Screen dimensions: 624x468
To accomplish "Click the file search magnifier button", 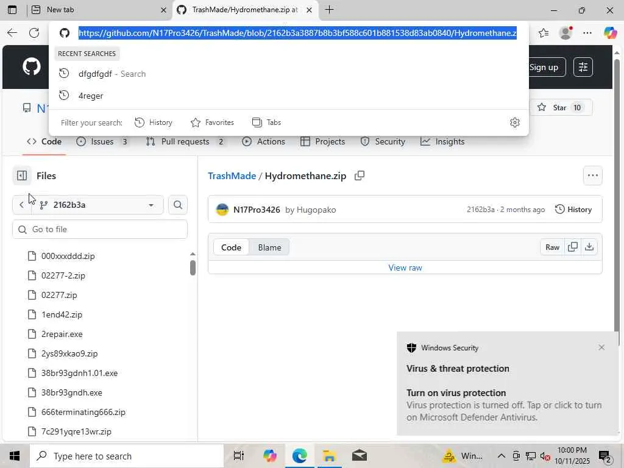I will (x=178, y=205).
